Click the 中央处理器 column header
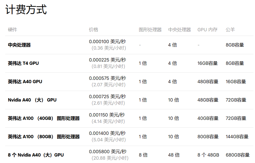 [x=179, y=29]
